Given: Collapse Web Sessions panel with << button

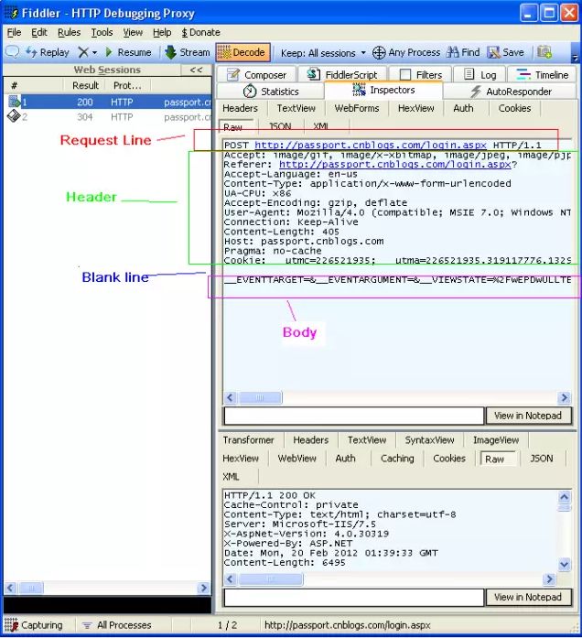Looking at the screenshot, I should pos(196,70).
